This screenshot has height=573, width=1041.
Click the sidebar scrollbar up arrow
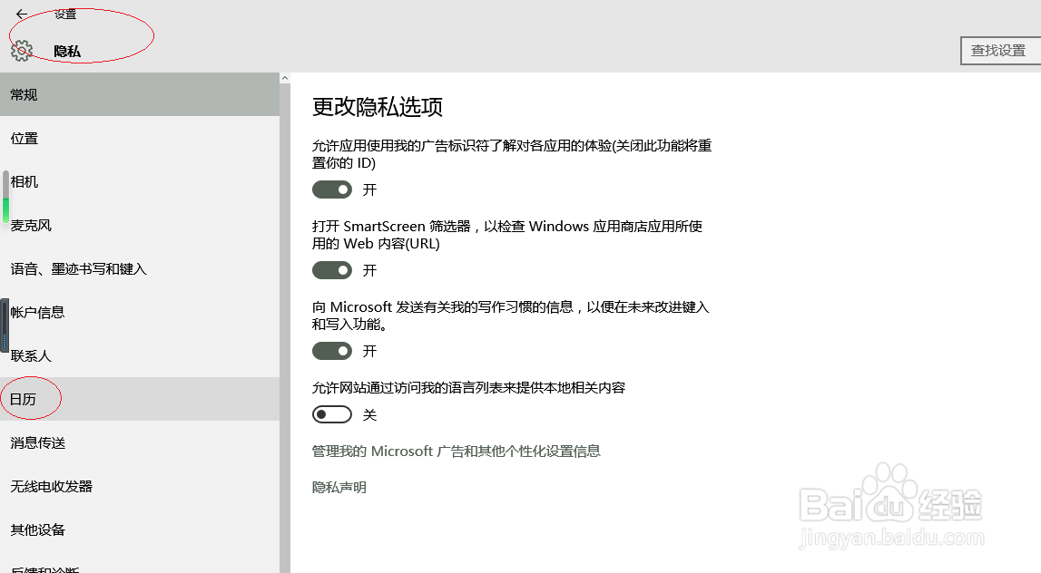coord(285,78)
